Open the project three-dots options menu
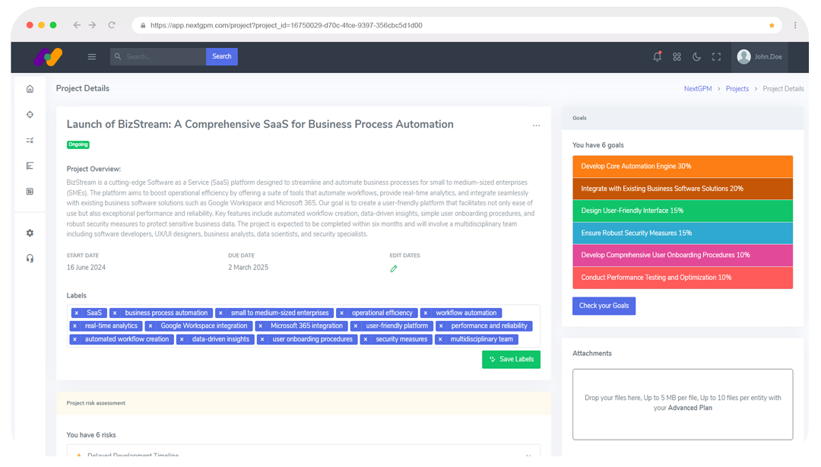The height and width of the screenshot is (467, 821). [536, 125]
